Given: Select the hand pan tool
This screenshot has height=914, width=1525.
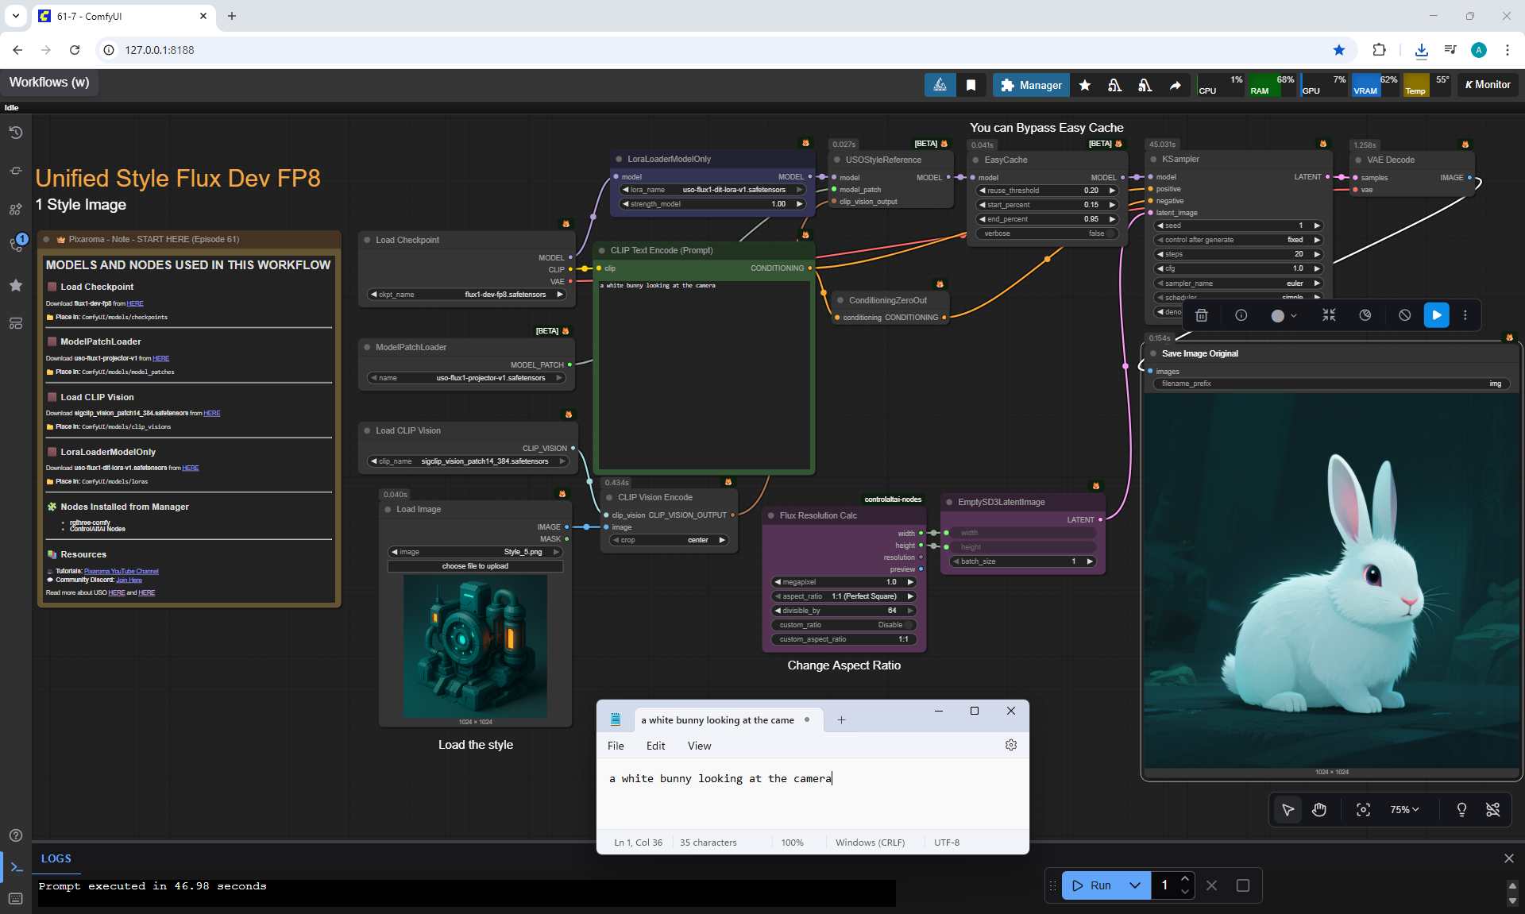Looking at the screenshot, I should (x=1319, y=809).
